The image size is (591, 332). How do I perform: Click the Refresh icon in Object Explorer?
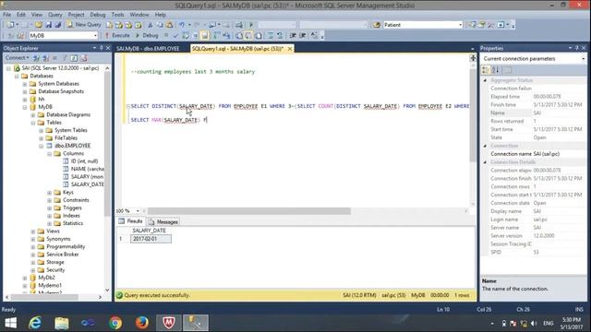[x=74, y=58]
